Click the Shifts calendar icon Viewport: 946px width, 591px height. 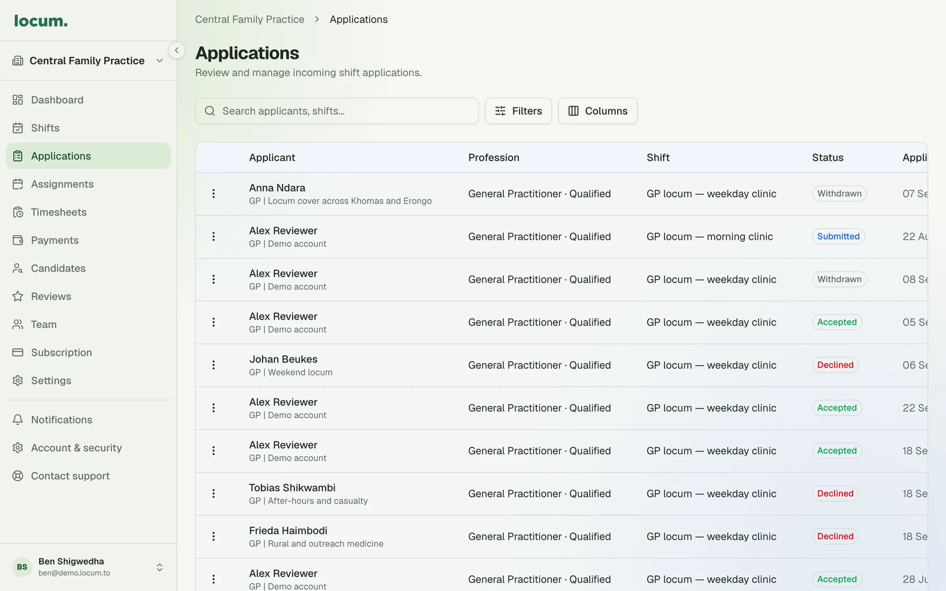(x=18, y=128)
